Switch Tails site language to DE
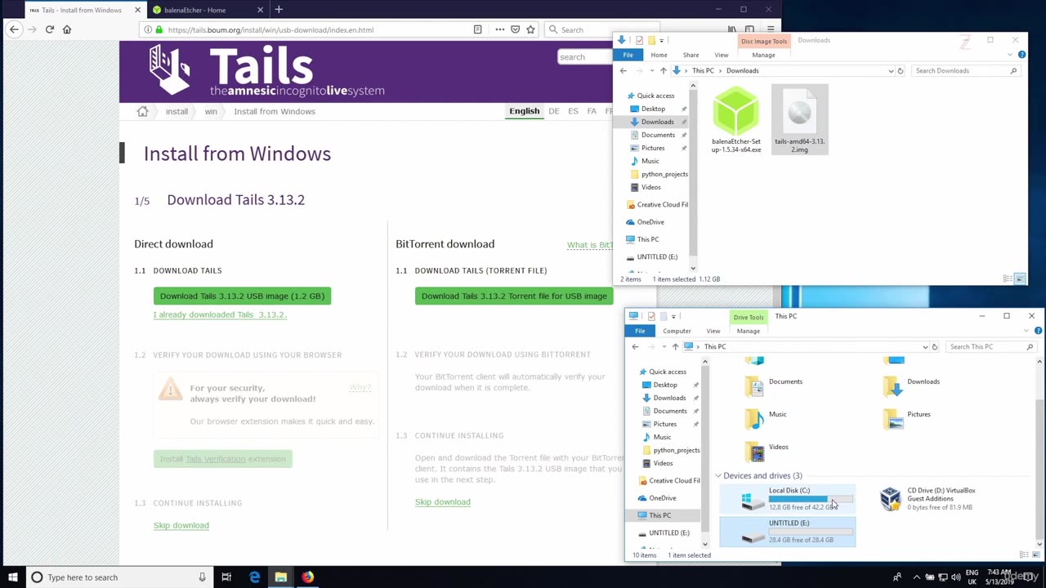 coord(553,111)
